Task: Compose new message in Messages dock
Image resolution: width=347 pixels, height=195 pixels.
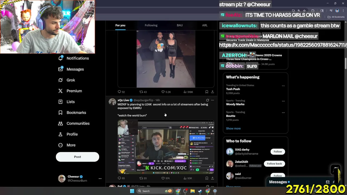Action: coord(328,182)
